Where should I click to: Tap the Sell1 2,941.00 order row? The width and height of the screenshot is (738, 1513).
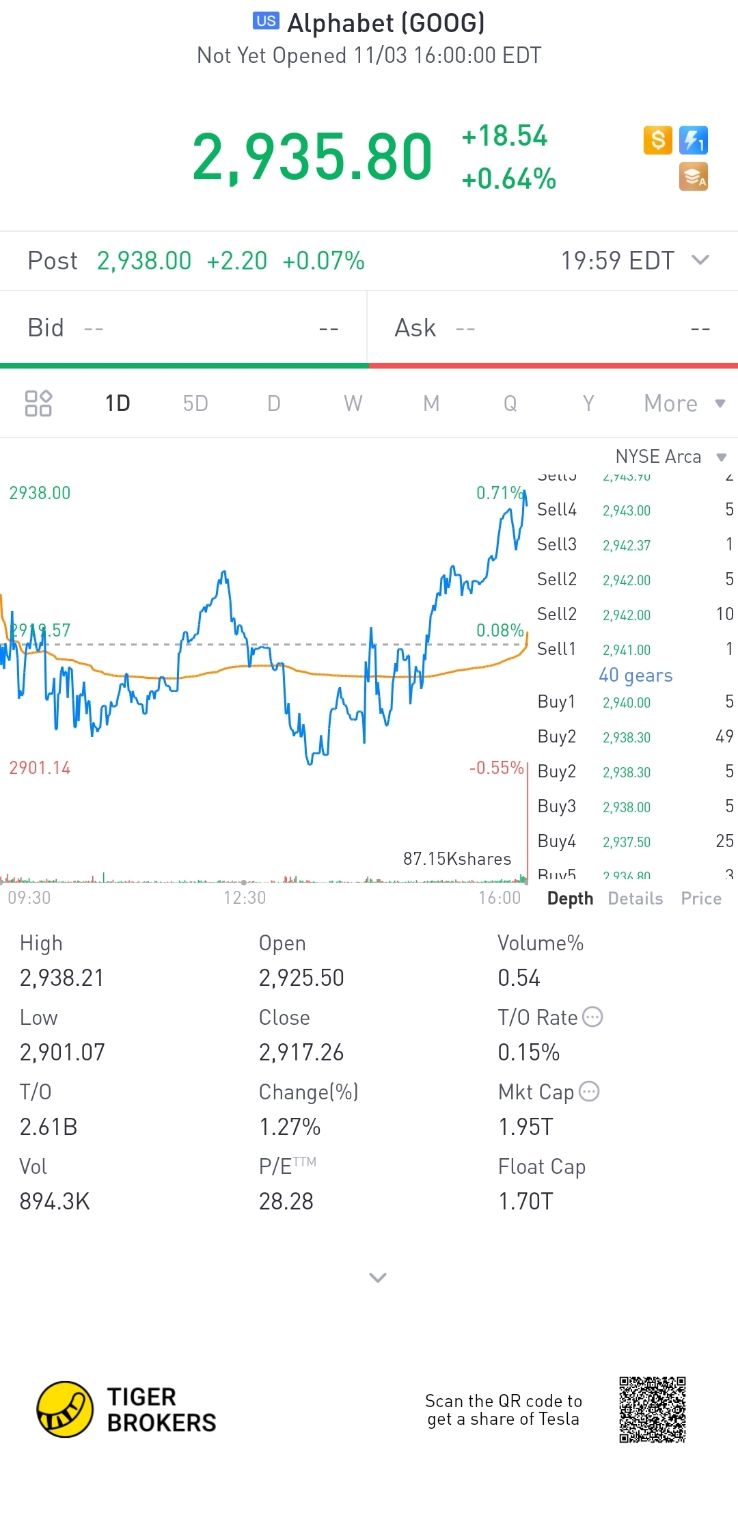coord(635,650)
